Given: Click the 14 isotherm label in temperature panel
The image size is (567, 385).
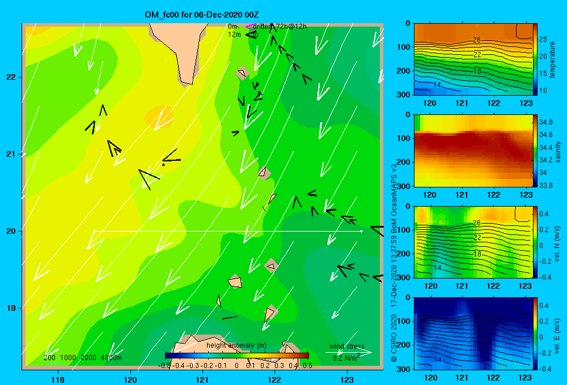Looking at the screenshot, I should (x=437, y=84).
